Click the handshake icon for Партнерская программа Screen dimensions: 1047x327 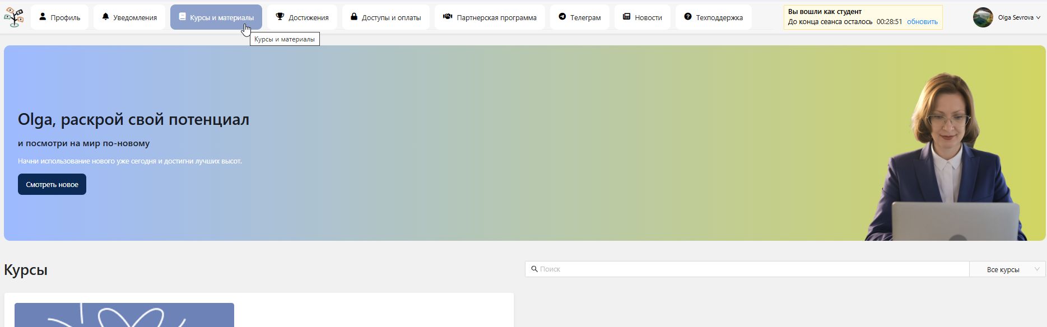tap(447, 17)
